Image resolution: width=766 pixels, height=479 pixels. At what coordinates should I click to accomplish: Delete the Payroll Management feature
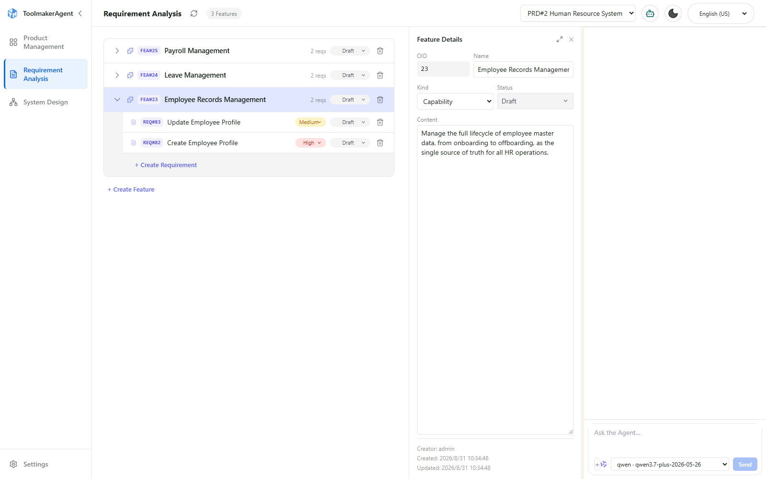point(380,51)
